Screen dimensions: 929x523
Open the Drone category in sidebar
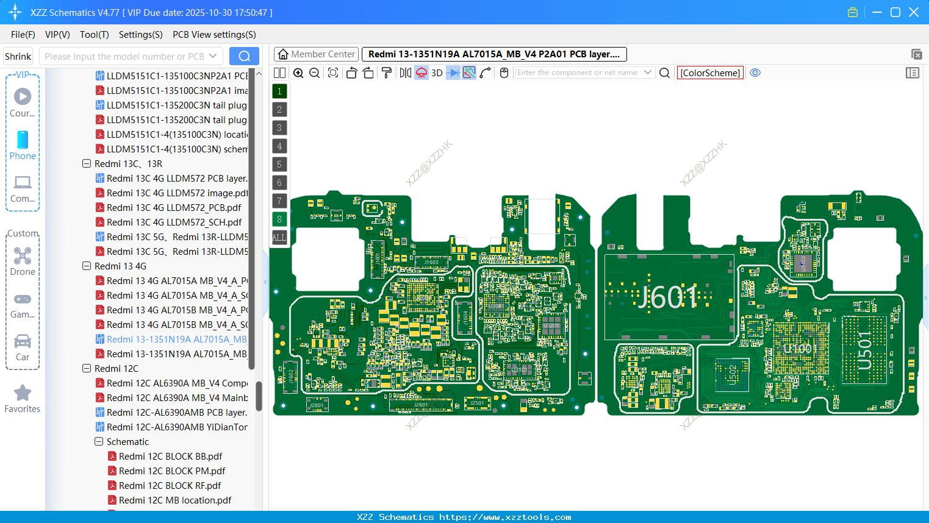[23, 261]
